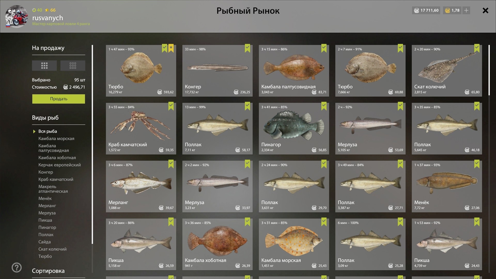Click the silver coins balance 17 711,60
Screen dimensions: 496x279
[426, 10]
